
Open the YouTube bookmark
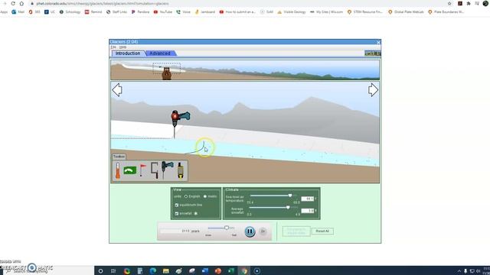pyautogui.click(x=163, y=12)
